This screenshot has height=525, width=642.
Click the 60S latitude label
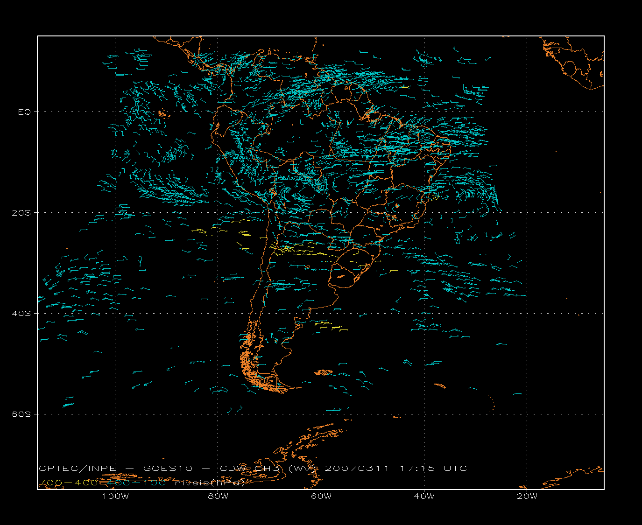21,414
